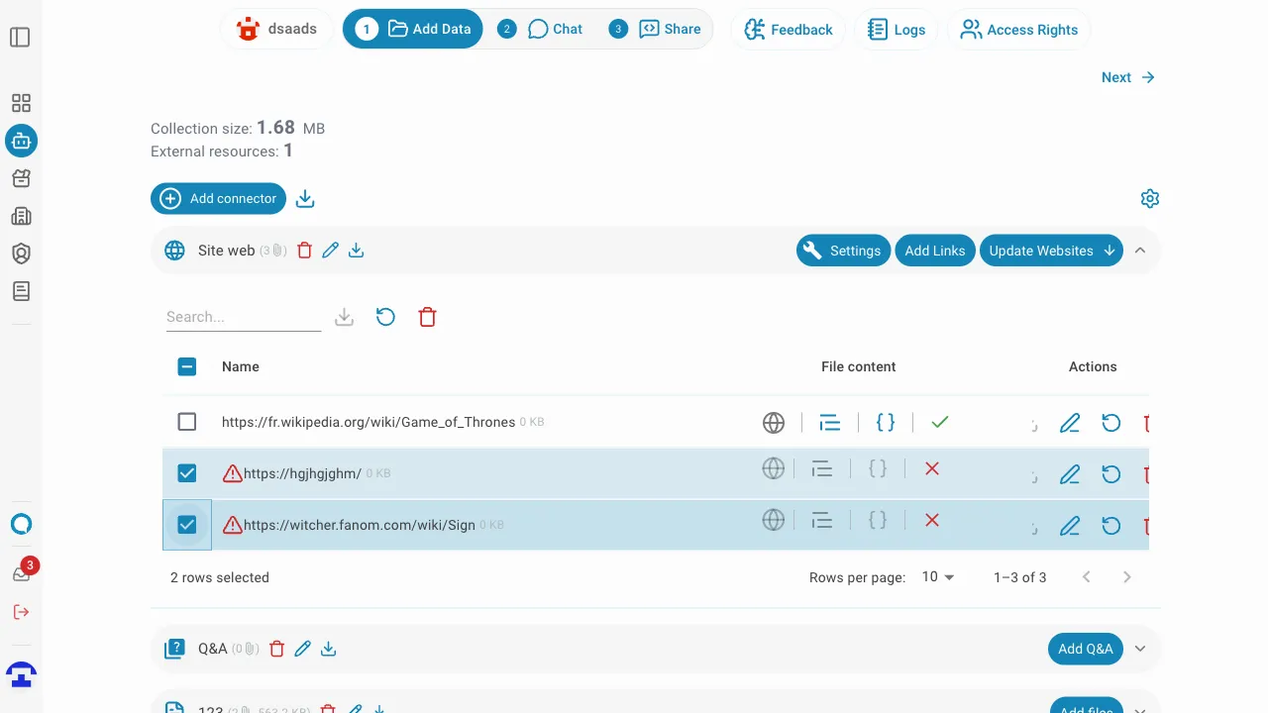Click the Add connector button
This screenshot has width=1268, height=713.
point(218,199)
